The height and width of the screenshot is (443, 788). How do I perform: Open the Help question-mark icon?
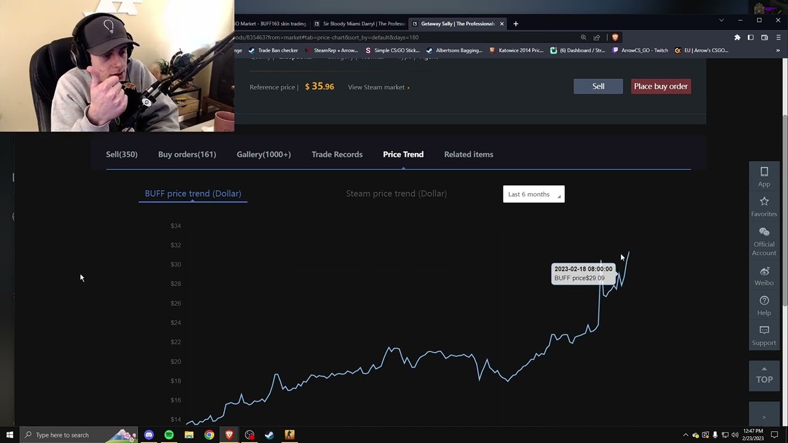(764, 306)
